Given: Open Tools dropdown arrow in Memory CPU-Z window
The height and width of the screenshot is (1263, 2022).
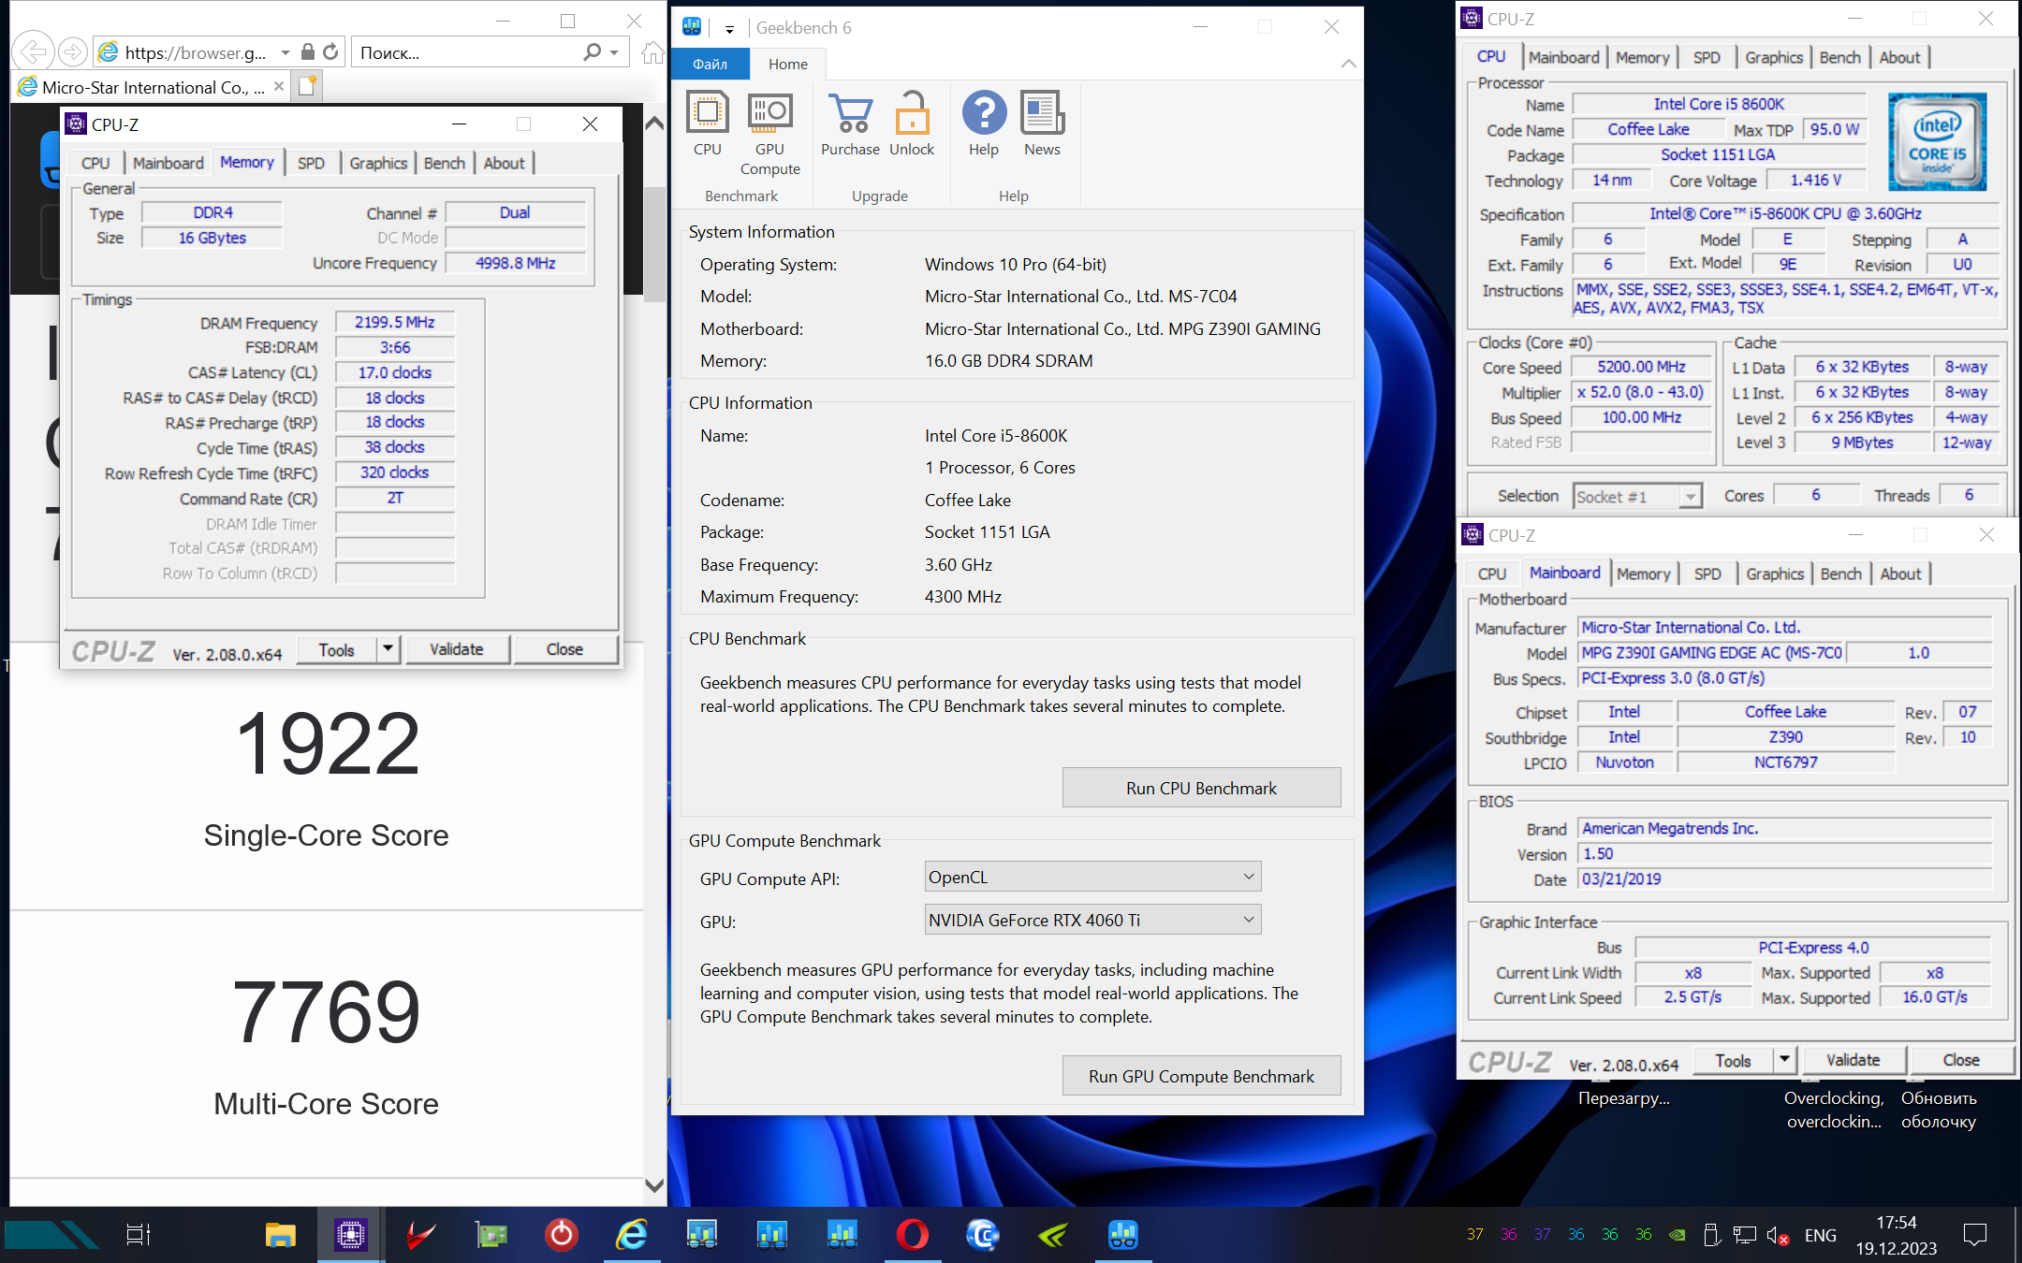Looking at the screenshot, I should 388,649.
